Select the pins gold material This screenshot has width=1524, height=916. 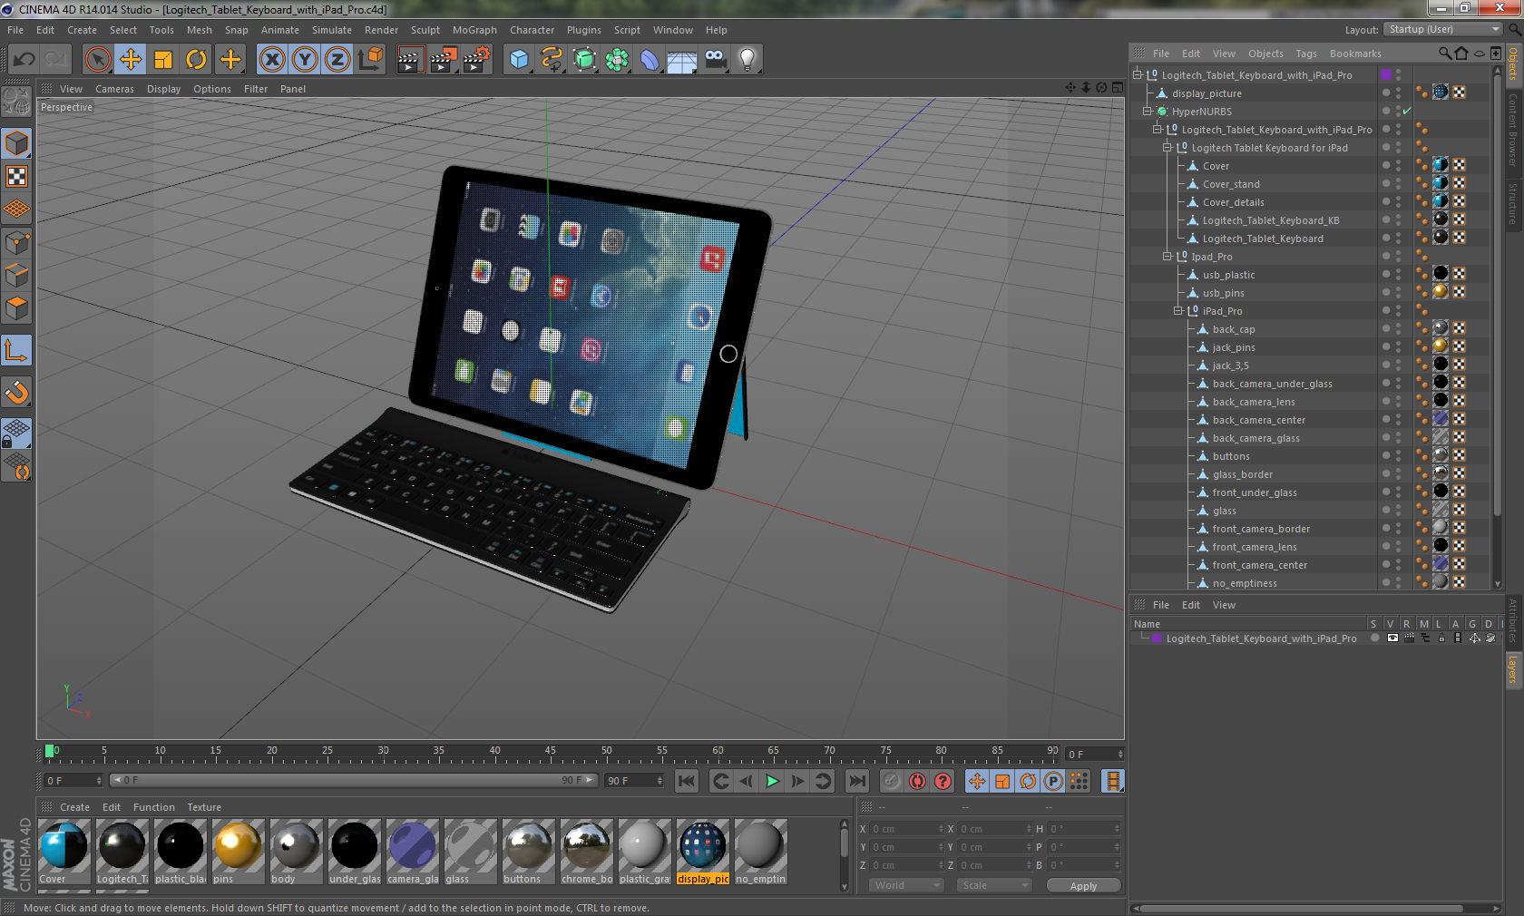point(239,852)
